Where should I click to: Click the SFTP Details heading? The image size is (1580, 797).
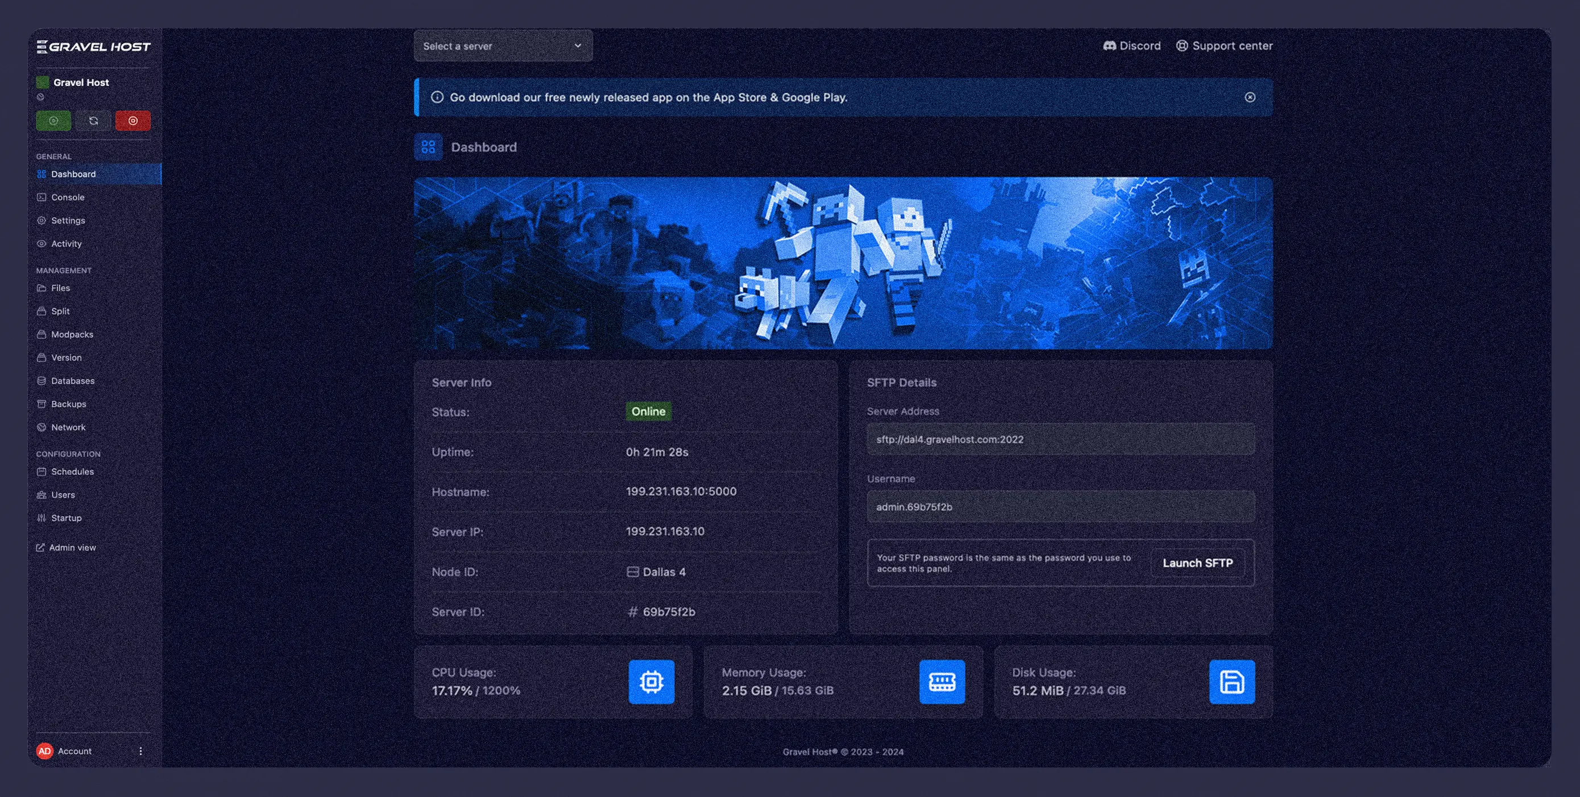[x=902, y=383]
